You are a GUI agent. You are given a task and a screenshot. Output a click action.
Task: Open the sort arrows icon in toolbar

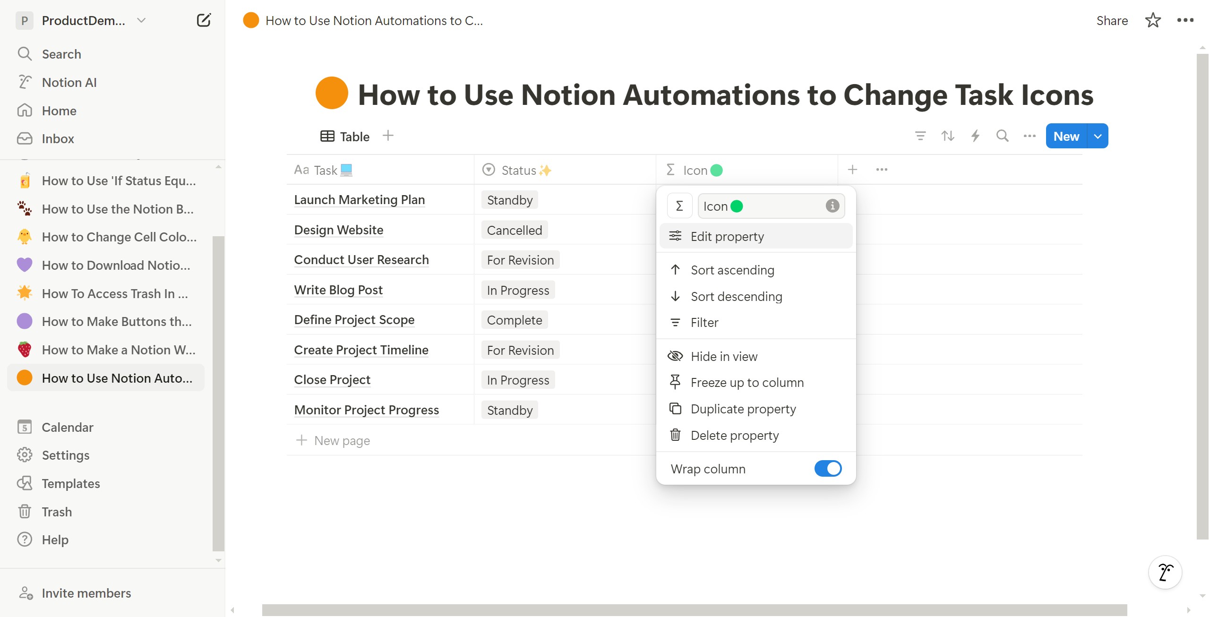pyautogui.click(x=948, y=136)
